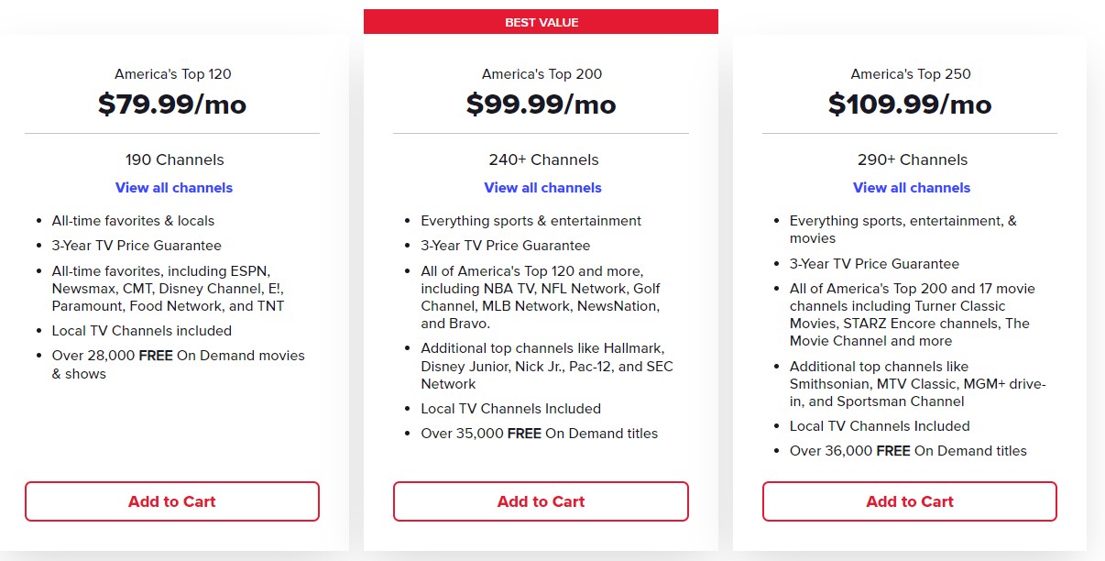
Task: View all channels for America's Top 250
Action: pos(912,188)
